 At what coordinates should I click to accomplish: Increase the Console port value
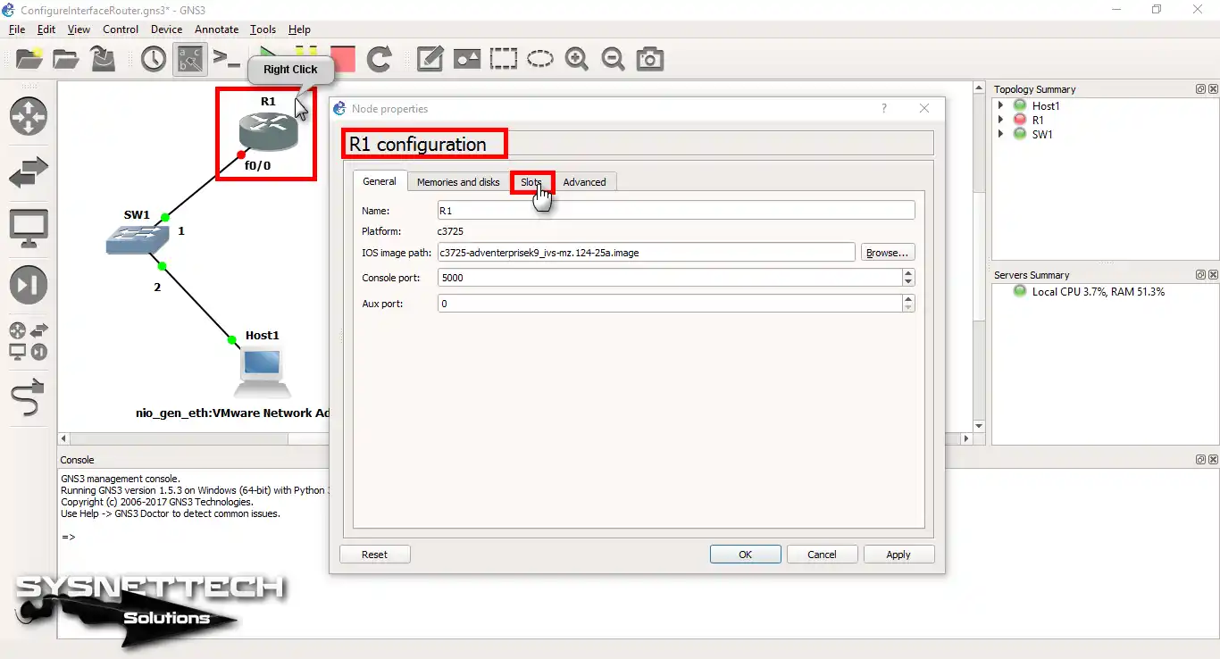908,273
